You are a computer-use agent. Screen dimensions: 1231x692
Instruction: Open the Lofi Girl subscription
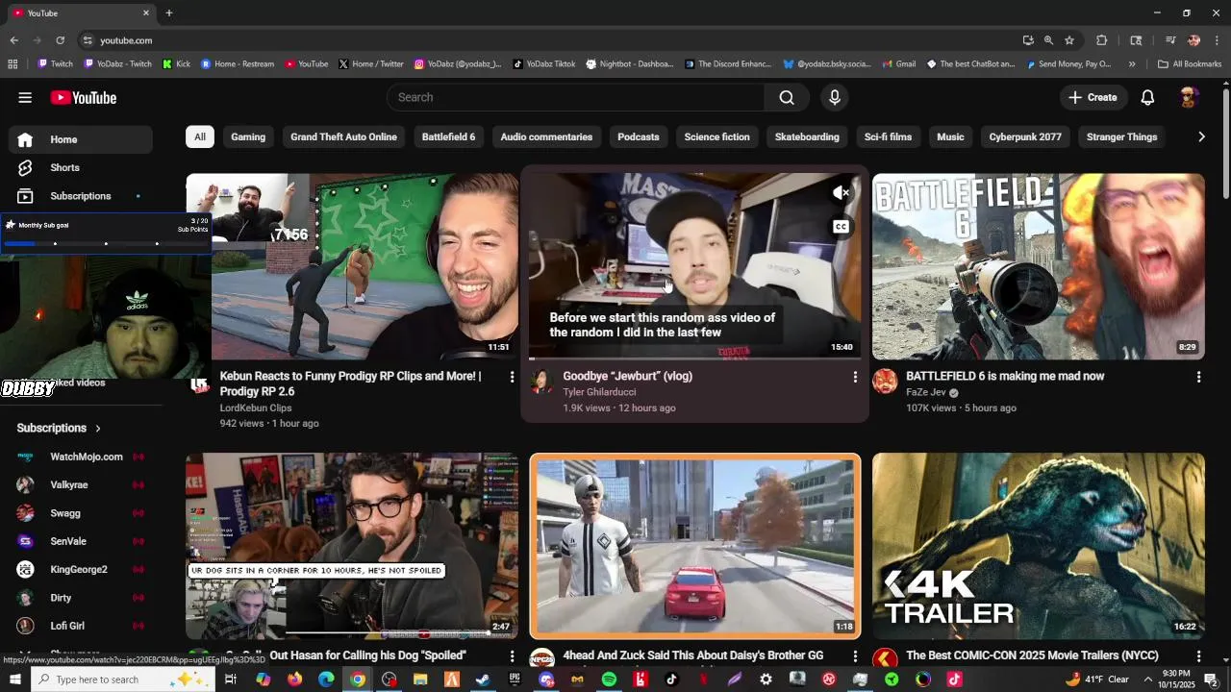[81, 627]
